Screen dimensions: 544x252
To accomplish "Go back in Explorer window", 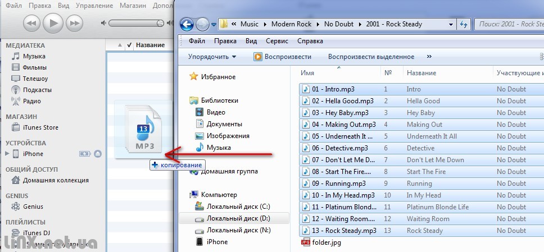I will (x=187, y=24).
